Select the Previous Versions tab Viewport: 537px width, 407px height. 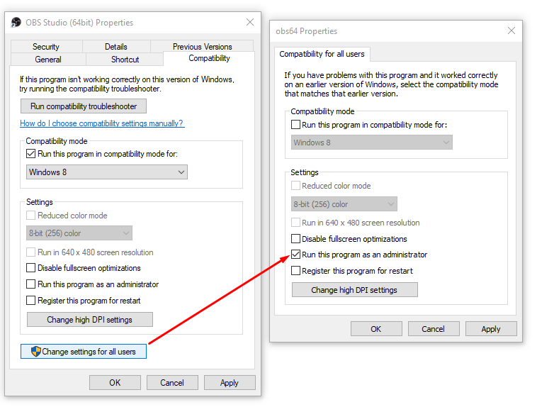pyautogui.click(x=202, y=47)
